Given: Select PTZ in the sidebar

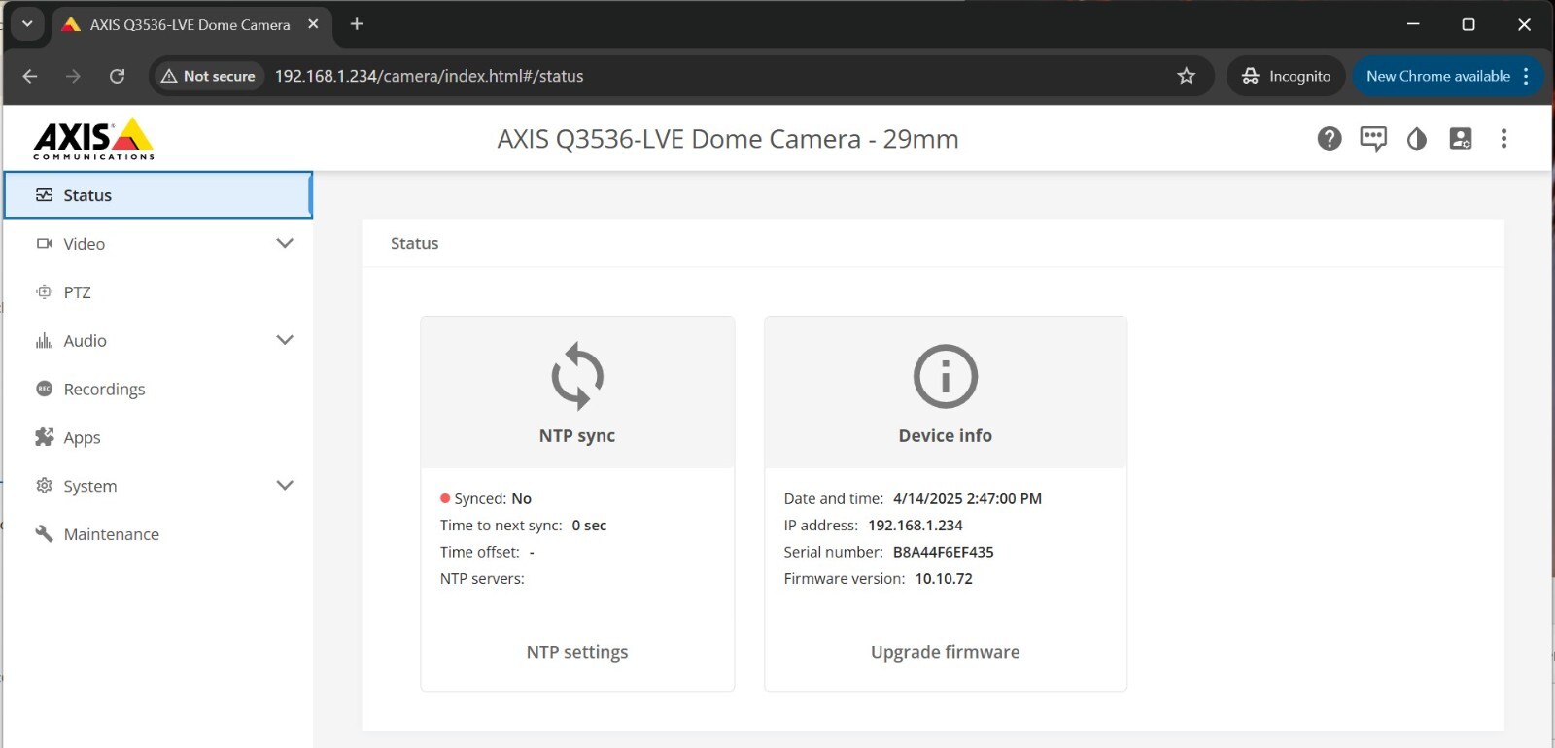Looking at the screenshot, I should click(157, 292).
